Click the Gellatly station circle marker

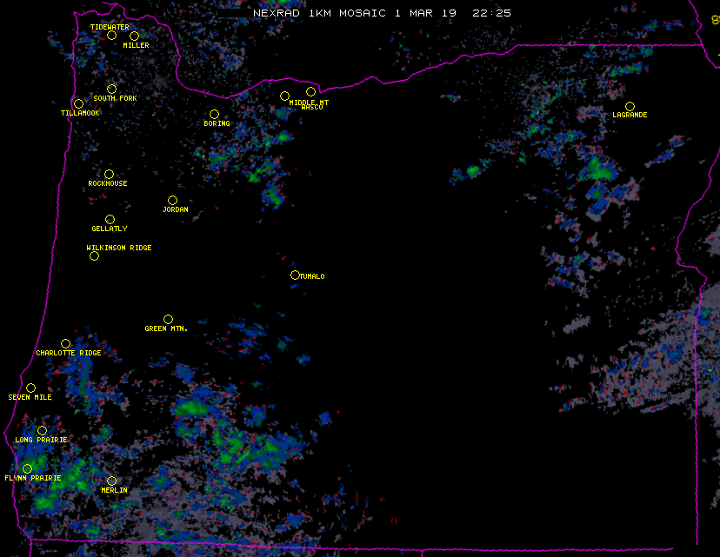tap(110, 219)
